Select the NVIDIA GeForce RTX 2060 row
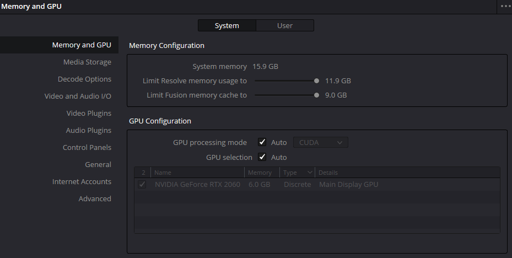Viewport: 512px width, 258px height. pos(317,185)
